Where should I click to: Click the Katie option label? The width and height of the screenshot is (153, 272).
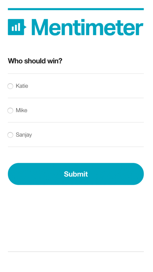pyautogui.click(x=22, y=86)
